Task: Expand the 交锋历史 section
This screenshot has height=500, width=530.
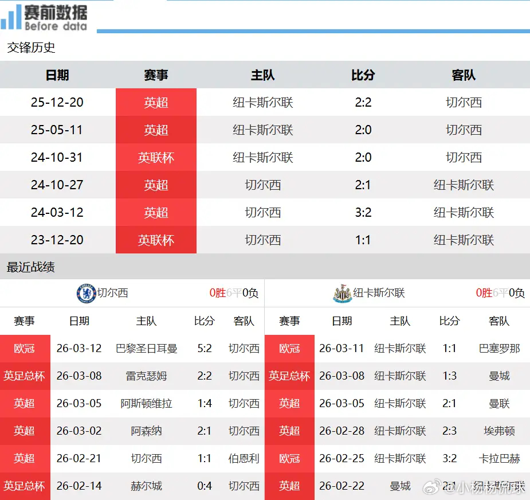Action: tap(30, 48)
